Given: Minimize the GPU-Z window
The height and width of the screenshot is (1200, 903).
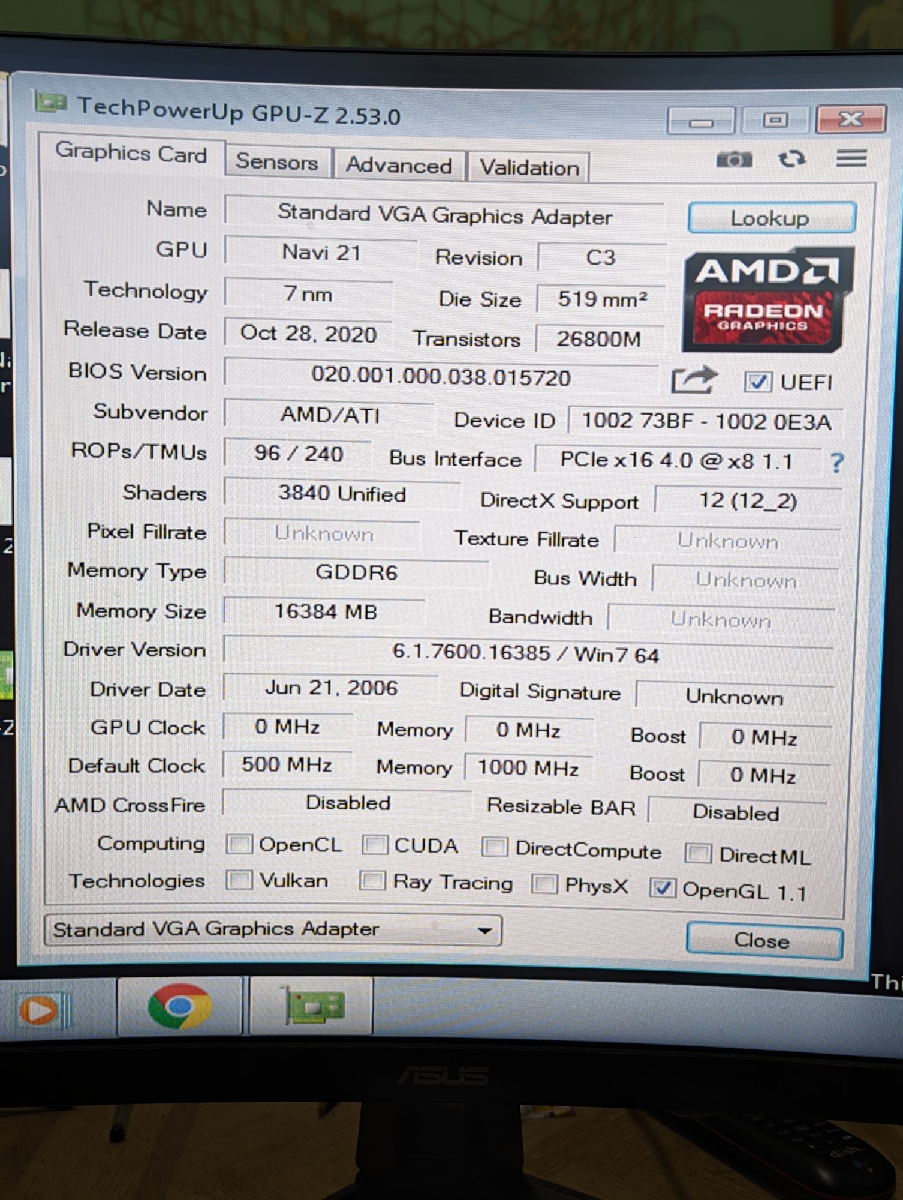Looking at the screenshot, I should click(700, 121).
